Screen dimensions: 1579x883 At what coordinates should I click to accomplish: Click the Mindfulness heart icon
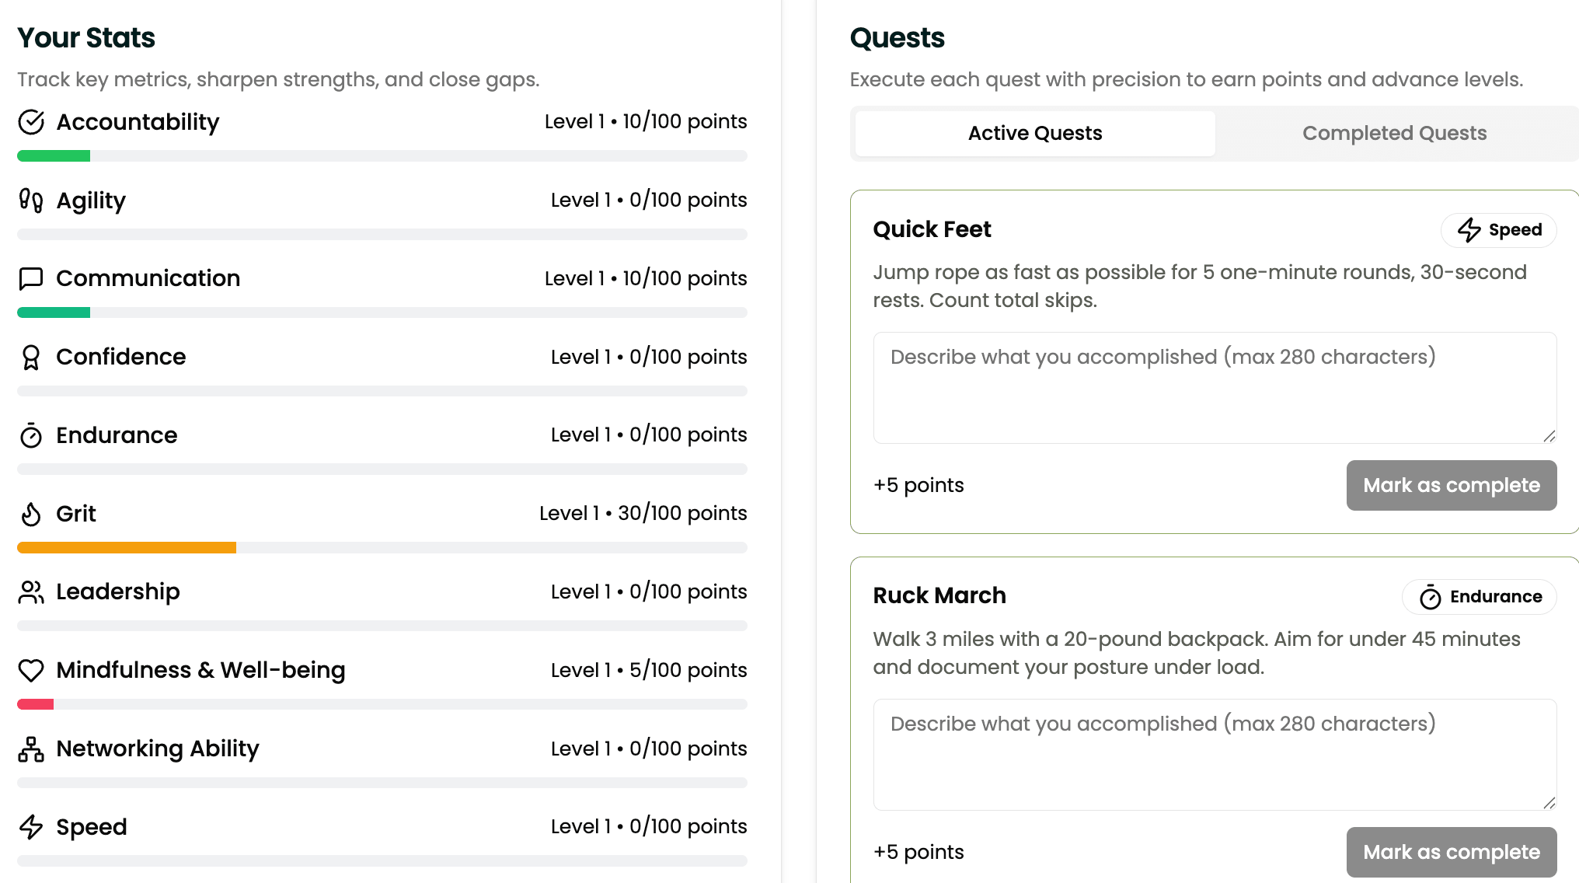coord(31,670)
